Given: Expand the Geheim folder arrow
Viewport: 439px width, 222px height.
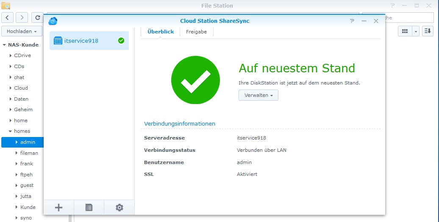Looking at the screenshot, I should pyautogui.click(x=10, y=110).
